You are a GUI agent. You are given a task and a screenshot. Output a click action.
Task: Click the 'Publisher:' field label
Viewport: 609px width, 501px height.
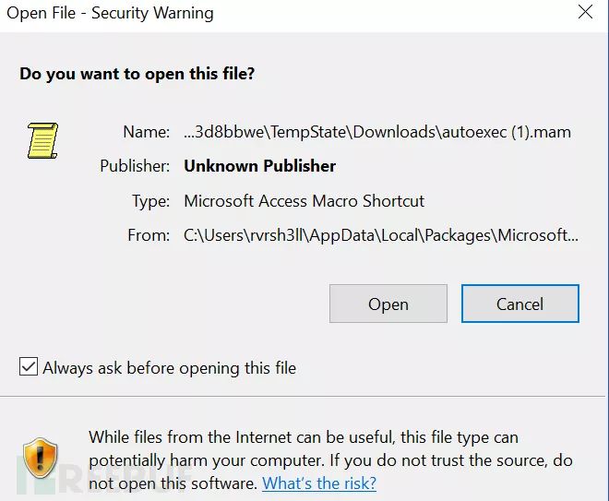click(135, 166)
